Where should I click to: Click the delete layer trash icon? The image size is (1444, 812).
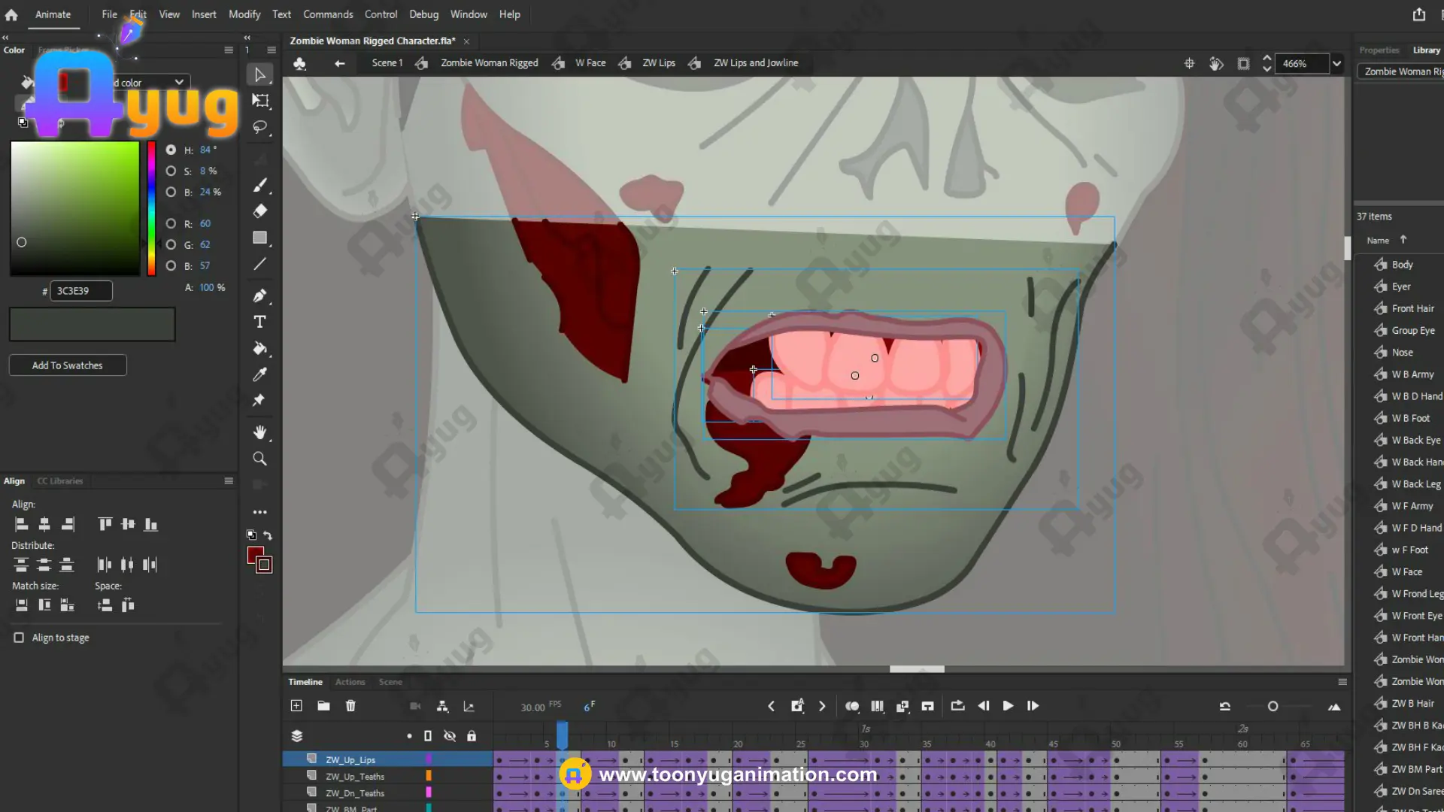point(350,706)
